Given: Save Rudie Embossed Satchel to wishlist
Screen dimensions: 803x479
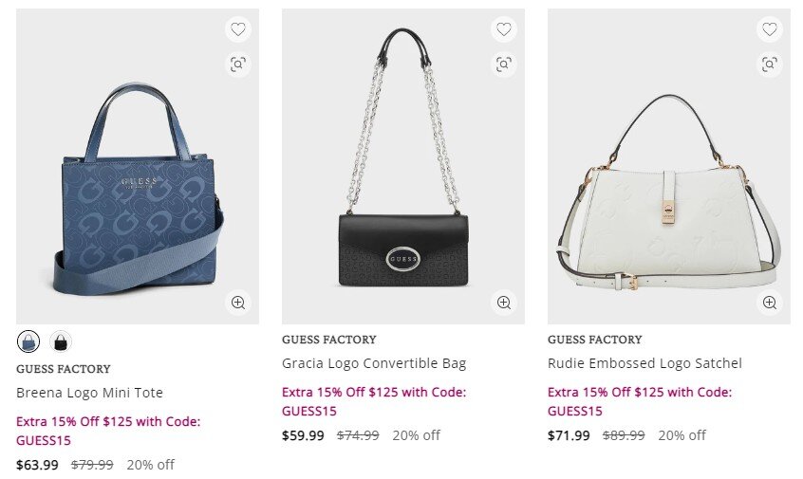Looking at the screenshot, I should [769, 29].
